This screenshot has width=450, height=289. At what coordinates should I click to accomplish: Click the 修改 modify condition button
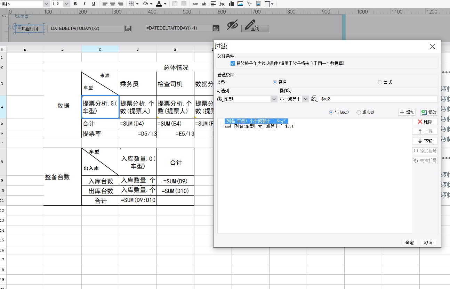pos(429,112)
